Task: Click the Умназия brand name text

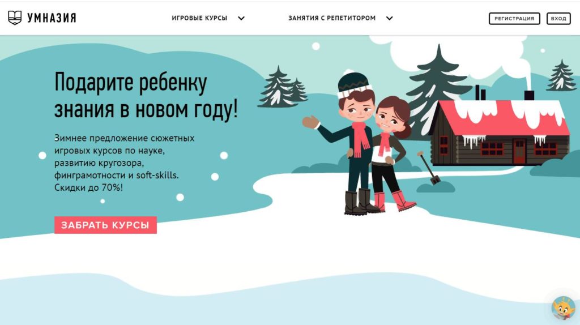Action: 52,18
